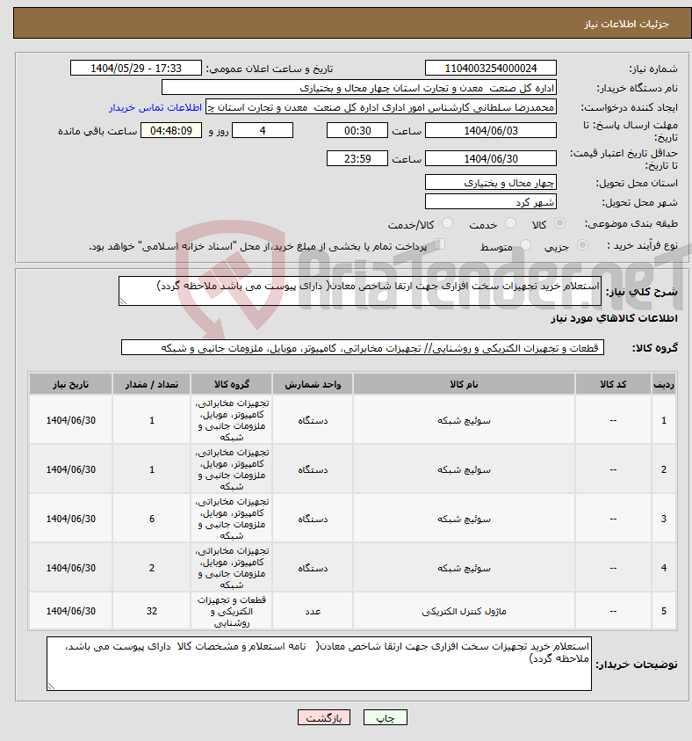Click the توضیحات خریدار buyer notes textarea
Screen dimensions: 692x741
coord(319,664)
